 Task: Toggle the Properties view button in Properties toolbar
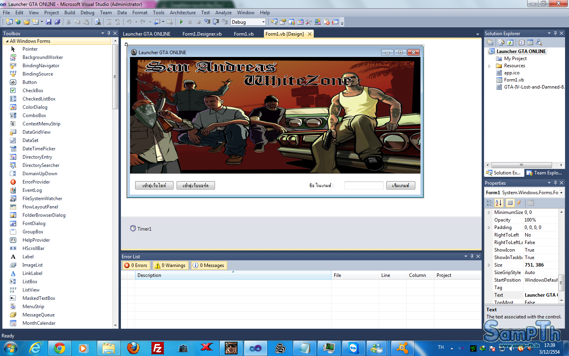[510, 203]
